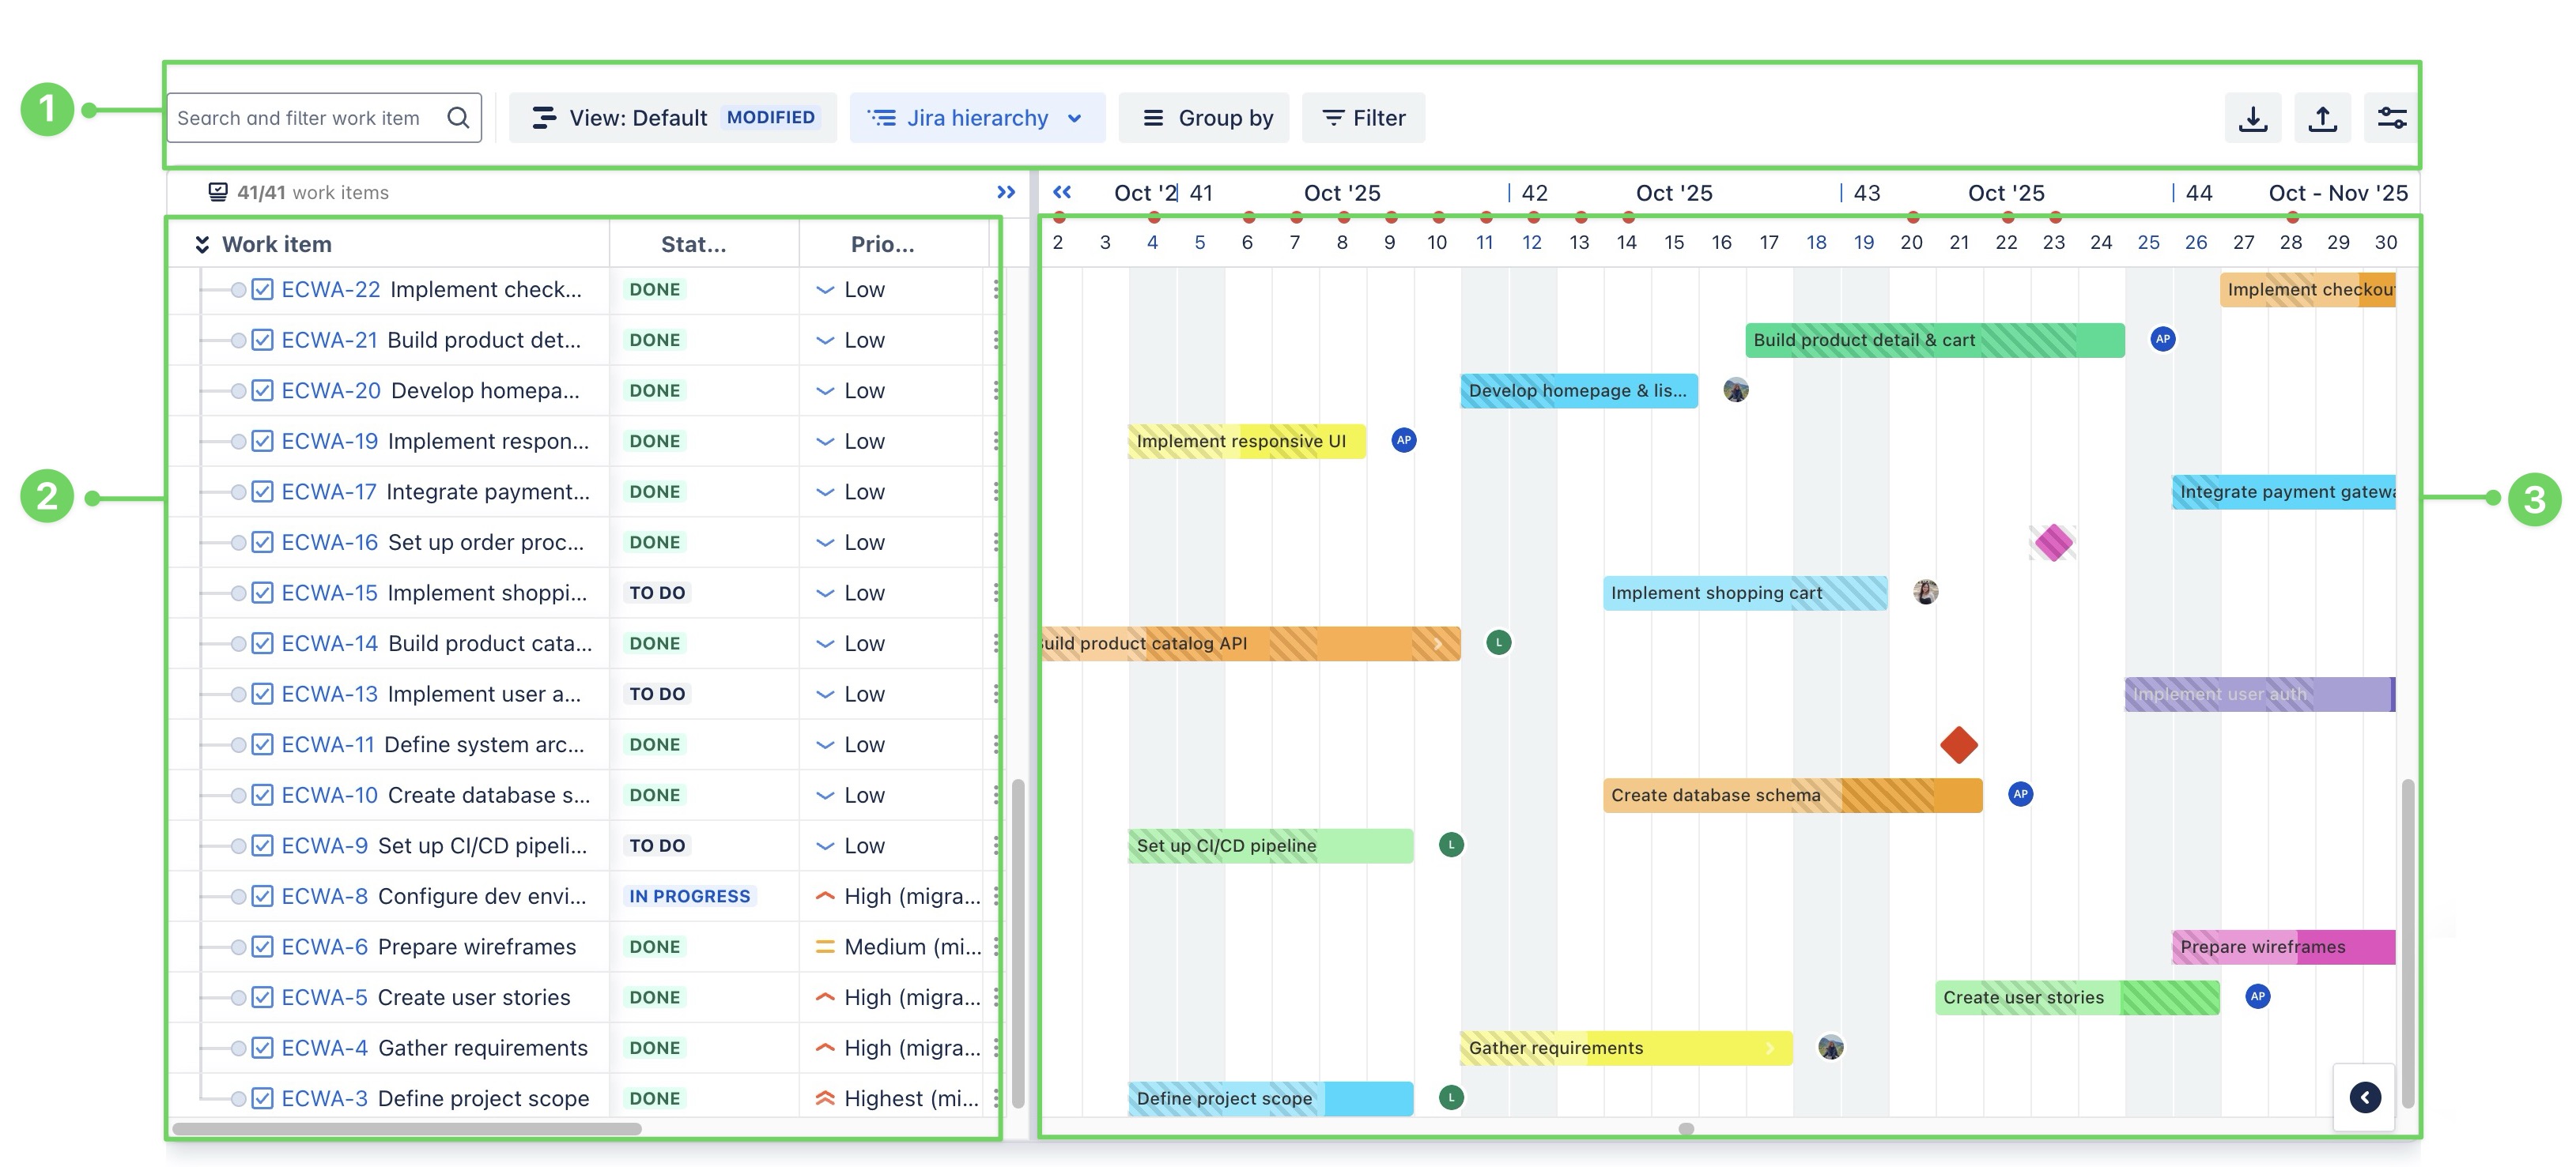
Task: Select the yellow Implement responsive UI bar
Action: point(1245,442)
